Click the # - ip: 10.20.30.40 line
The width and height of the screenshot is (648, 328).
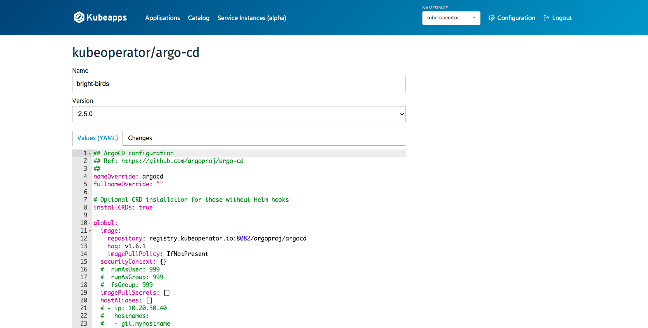click(x=133, y=308)
